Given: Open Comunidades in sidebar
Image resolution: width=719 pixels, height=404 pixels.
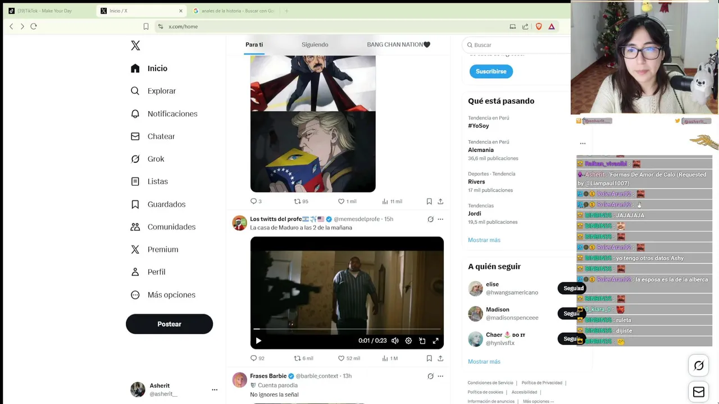Looking at the screenshot, I should 163,227.
